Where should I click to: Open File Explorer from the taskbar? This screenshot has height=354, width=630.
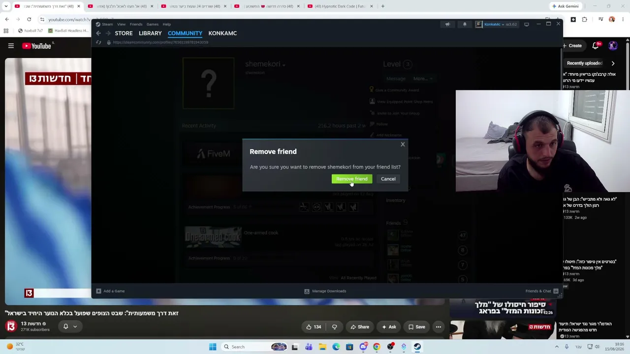pos(322,347)
